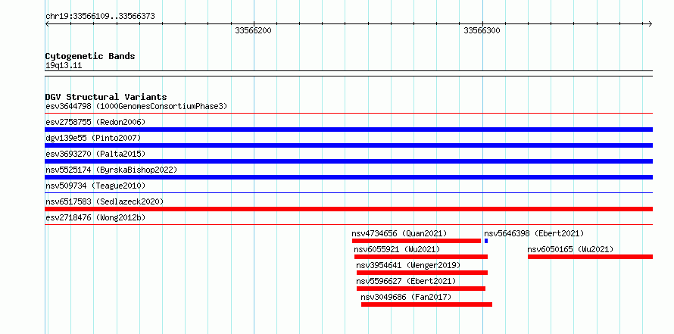Open variant nsv4734656 (Quan2021) label

399,233
